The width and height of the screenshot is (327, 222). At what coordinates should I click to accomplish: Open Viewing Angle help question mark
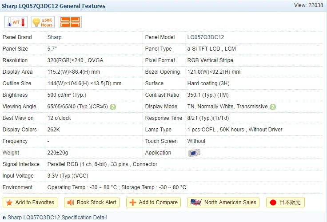113,107
